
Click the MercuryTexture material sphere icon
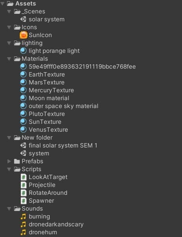coord(23,90)
